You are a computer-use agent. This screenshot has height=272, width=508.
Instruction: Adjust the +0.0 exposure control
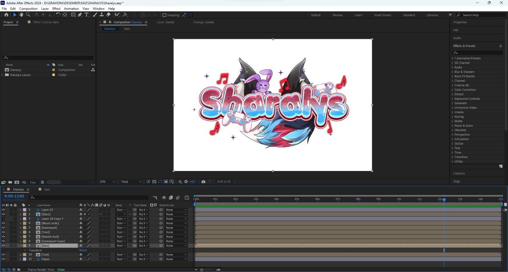pos(192,182)
